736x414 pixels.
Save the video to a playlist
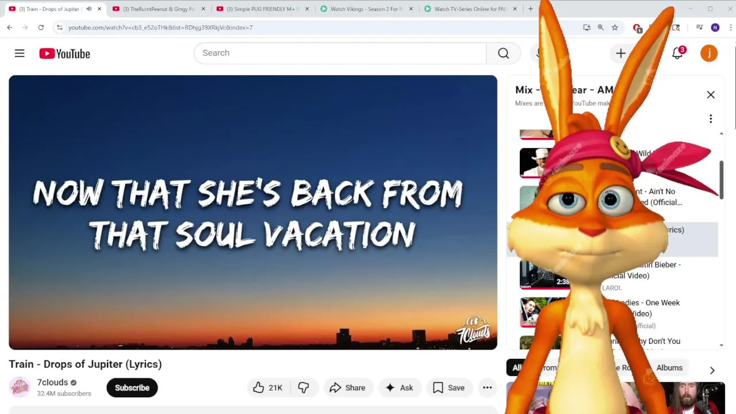(x=448, y=388)
